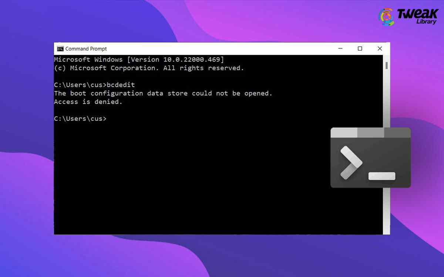
Task: Click the boot configuration error message text
Action: [x=163, y=93]
